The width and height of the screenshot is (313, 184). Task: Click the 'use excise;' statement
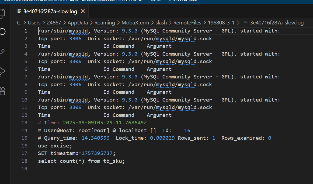[x=55, y=146]
